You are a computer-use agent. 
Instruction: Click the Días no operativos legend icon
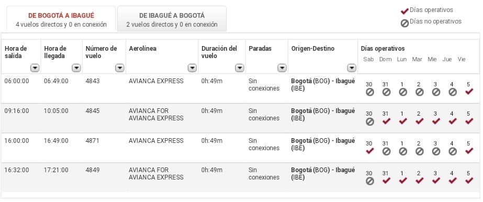(x=405, y=24)
